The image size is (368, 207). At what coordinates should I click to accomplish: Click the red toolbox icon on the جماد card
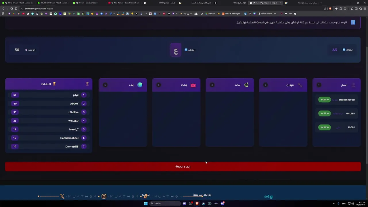point(193,85)
